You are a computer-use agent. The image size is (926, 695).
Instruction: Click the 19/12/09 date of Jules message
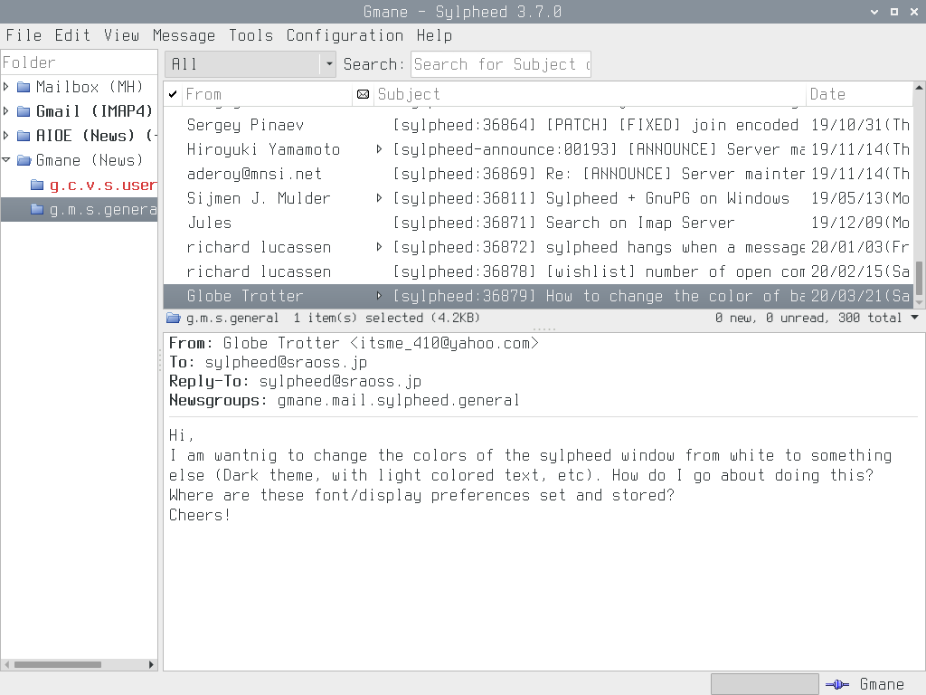click(860, 223)
